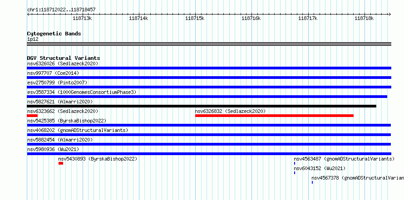Select the blue bar for nsv6326026
404x200 pixels.
point(209,68)
